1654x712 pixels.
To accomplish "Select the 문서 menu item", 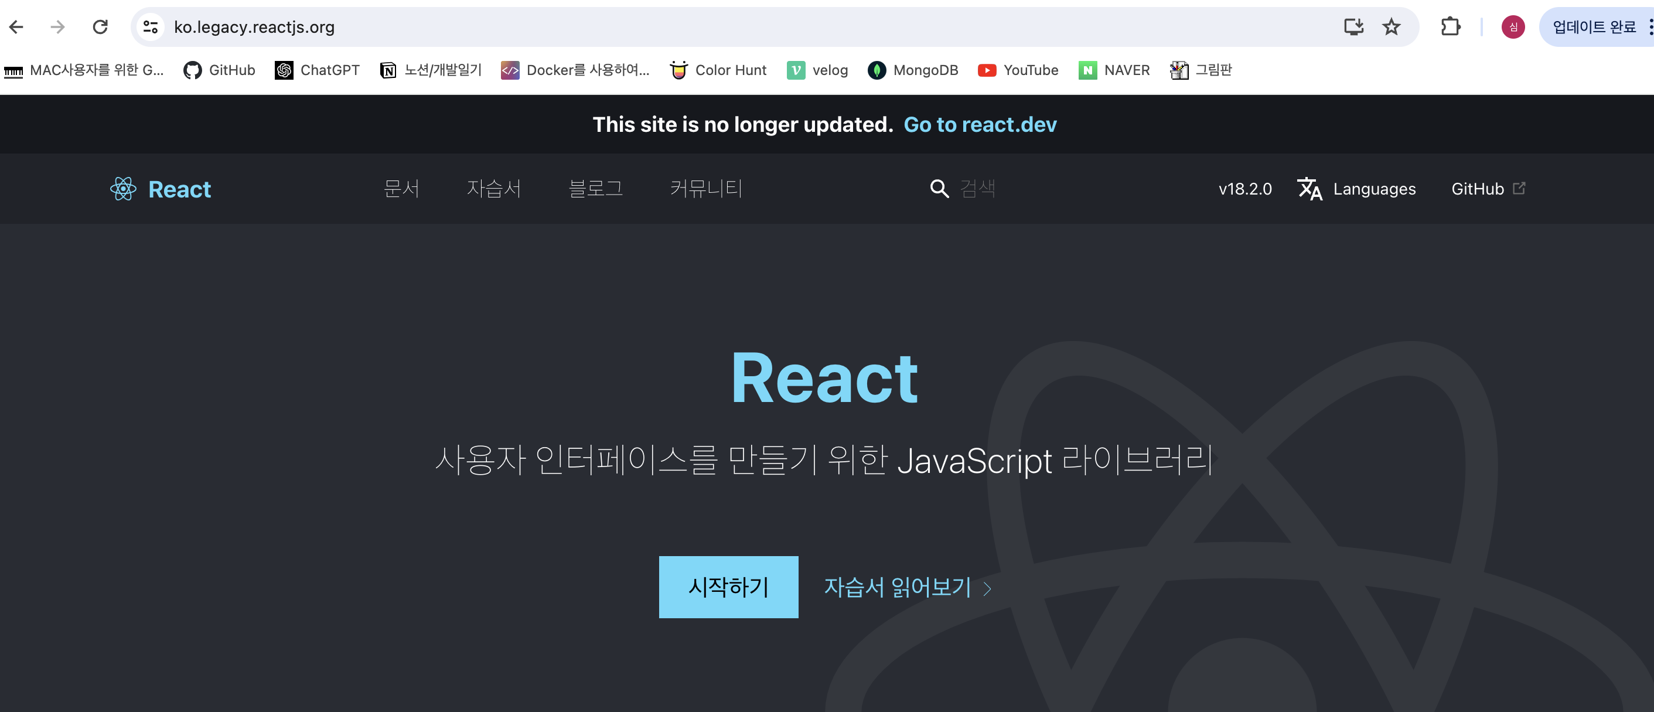I will pos(401,189).
